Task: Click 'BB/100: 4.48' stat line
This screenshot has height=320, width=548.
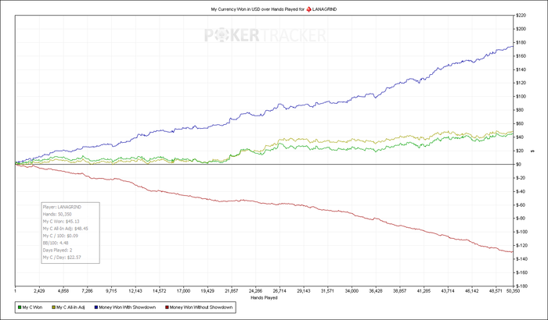Action: (56, 243)
